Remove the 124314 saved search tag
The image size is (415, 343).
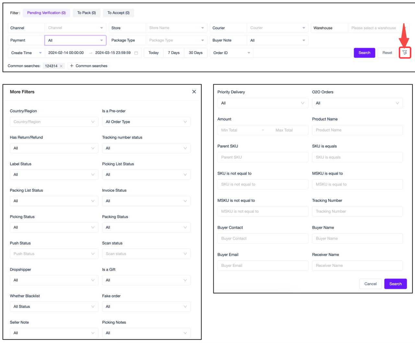[x=60, y=65]
